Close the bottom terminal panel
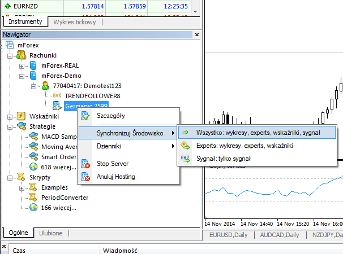The height and width of the screenshot is (254, 343). point(4,247)
